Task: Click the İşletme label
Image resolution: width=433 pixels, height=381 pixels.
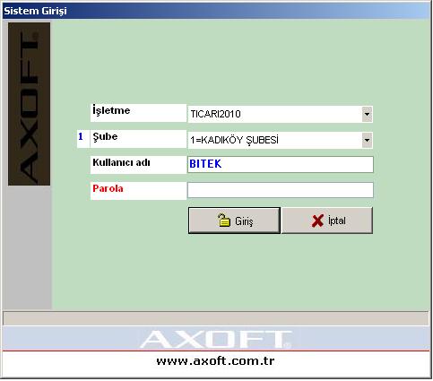Action: [x=138, y=113]
